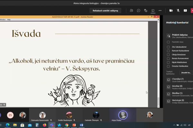Open Microsoft Edge from taskbar
Viewport: 193px width, 128px height.
pyautogui.click(x=8, y=125)
